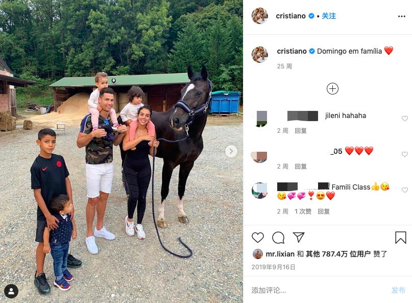Load more comments with plus circle
Image resolution: width=412 pixels, height=303 pixels.
[332, 88]
